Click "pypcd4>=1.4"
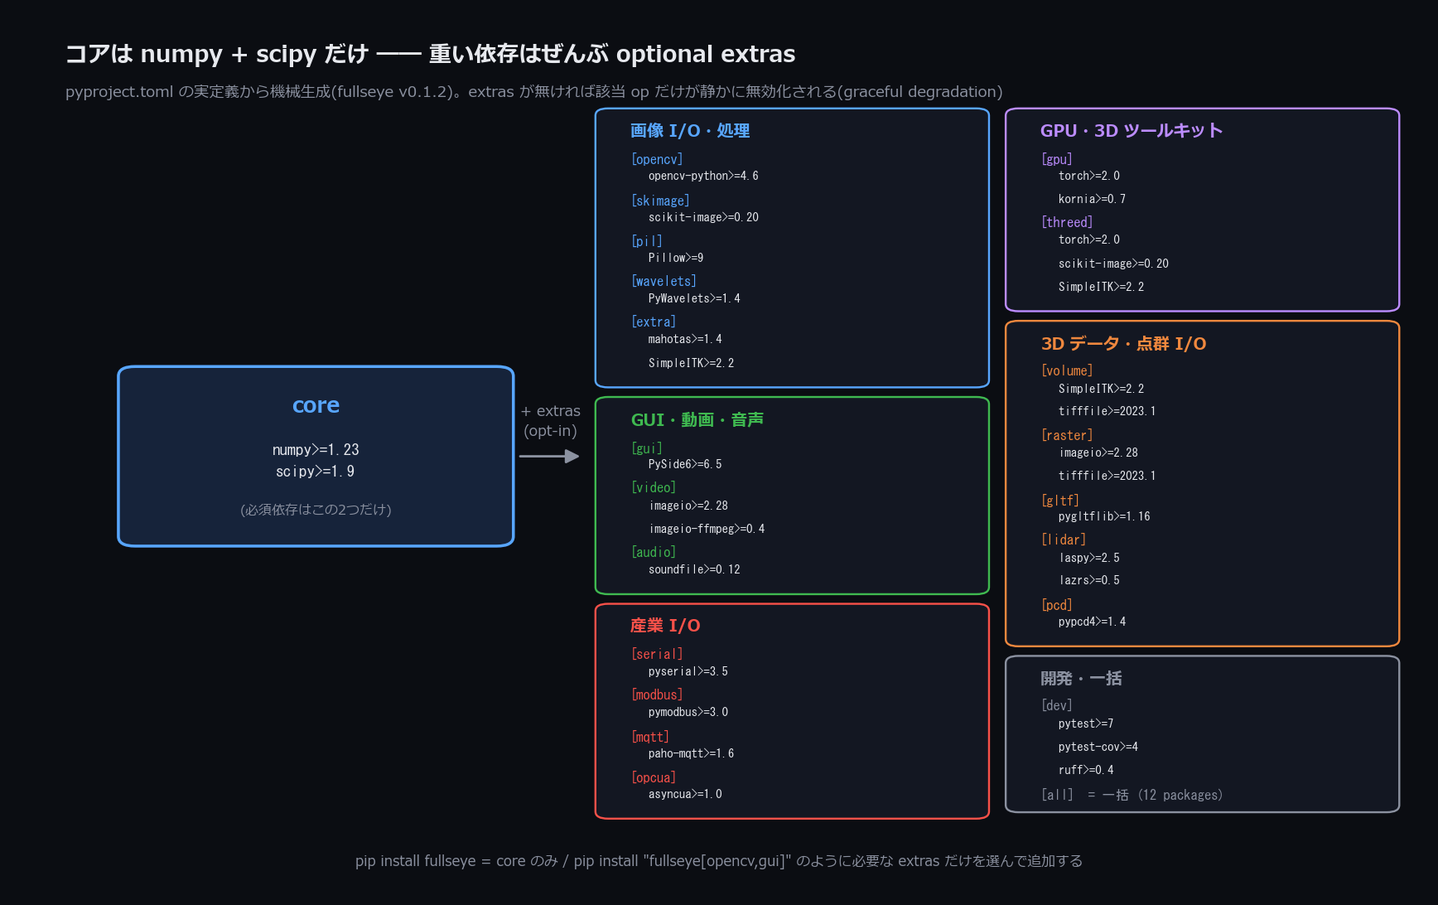The height and width of the screenshot is (905, 1438). coord(1092,622)
